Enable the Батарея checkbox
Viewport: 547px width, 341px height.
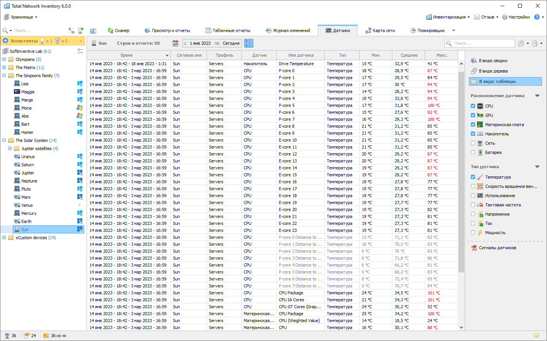(473, 152)
